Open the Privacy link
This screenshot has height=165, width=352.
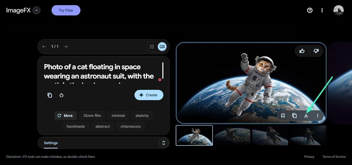[x=309, y=157]
